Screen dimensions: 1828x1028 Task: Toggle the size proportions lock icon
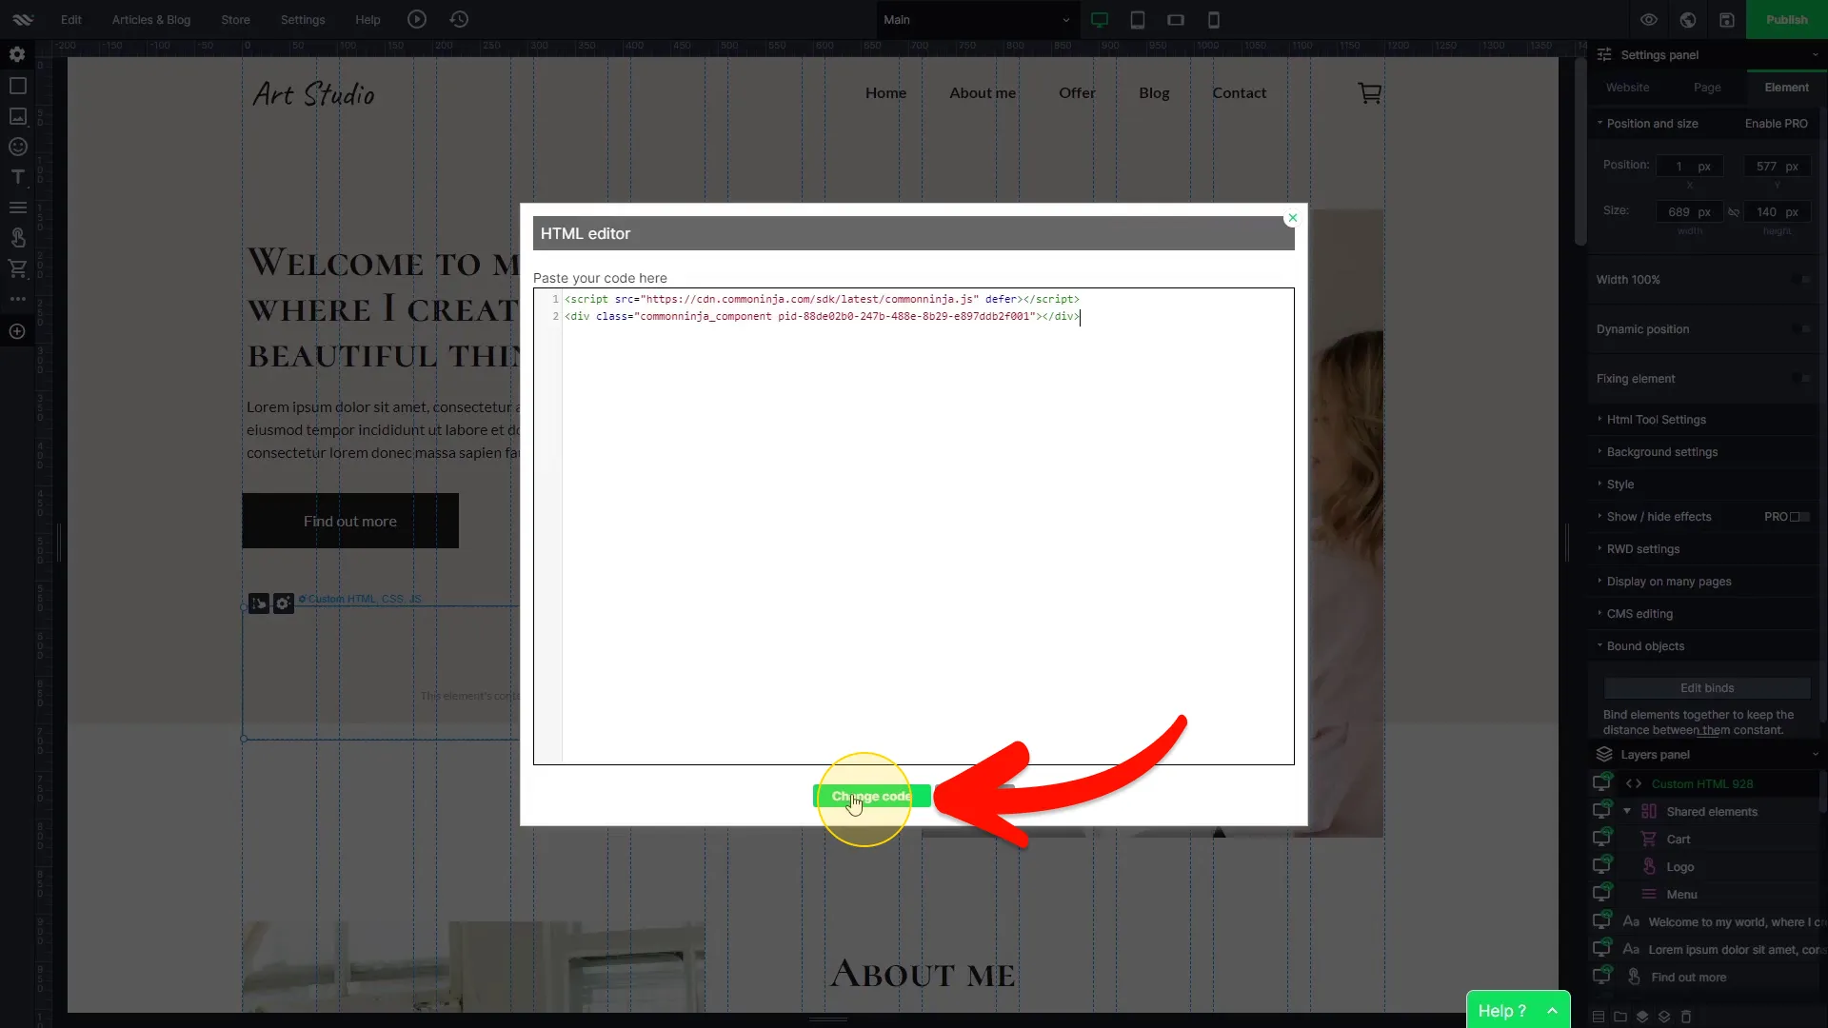pos(1734,212)
